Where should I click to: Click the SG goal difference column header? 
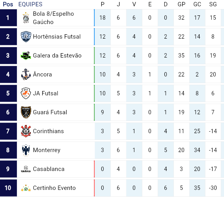(x=213, y=4)
